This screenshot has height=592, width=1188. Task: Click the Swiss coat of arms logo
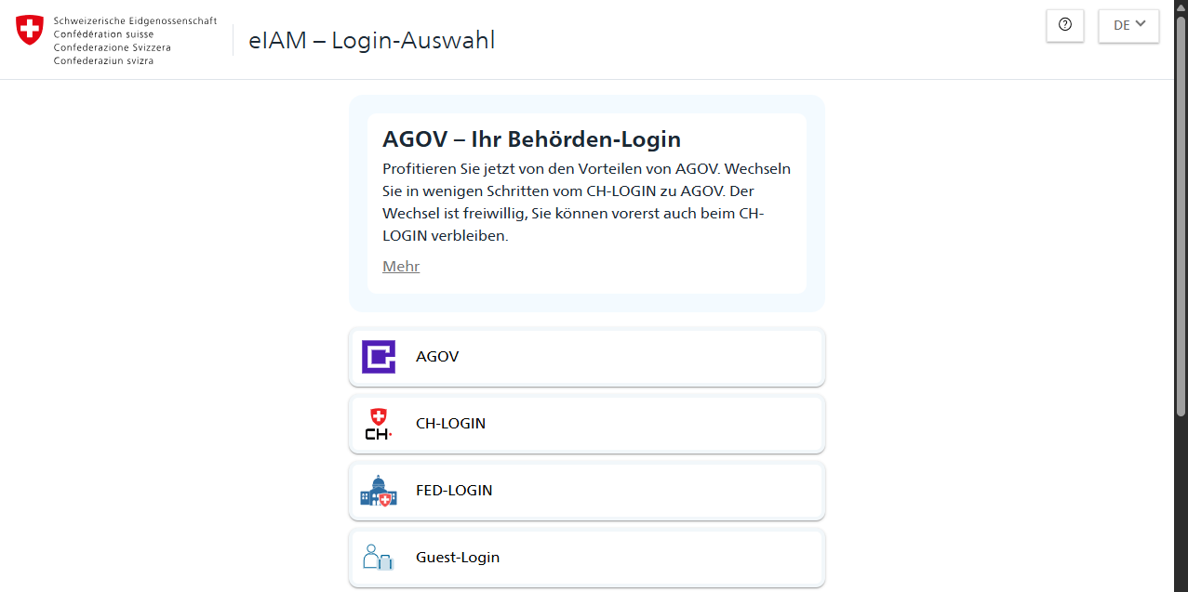coord(30,30)
